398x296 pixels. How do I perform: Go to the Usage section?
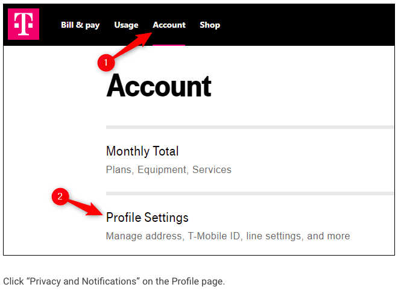coord(126,25)
